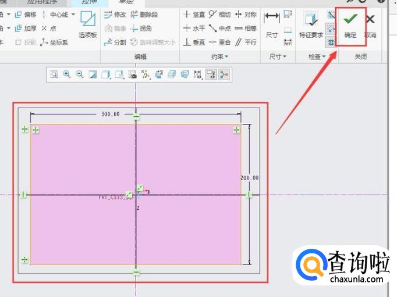Apply the 水平 (Horizontal) constraint
Screen dimensions: 397x297
click(194, 28)
